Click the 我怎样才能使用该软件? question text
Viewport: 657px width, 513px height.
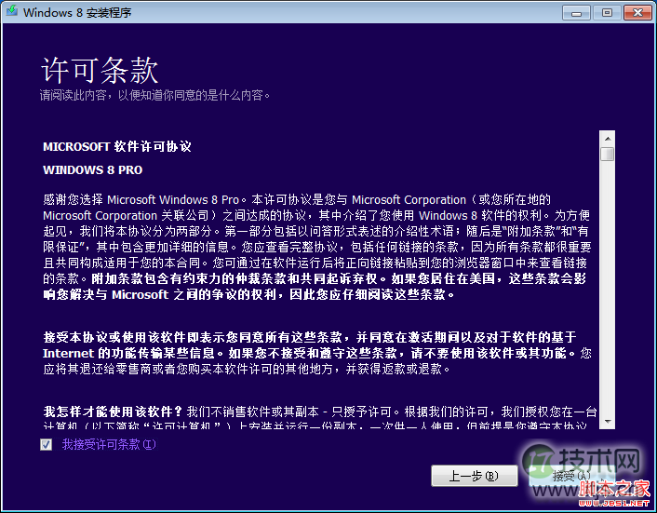pos(113,412)
